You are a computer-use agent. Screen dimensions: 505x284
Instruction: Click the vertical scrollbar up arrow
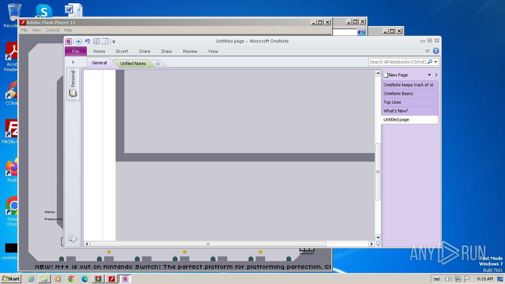(378, 73)
